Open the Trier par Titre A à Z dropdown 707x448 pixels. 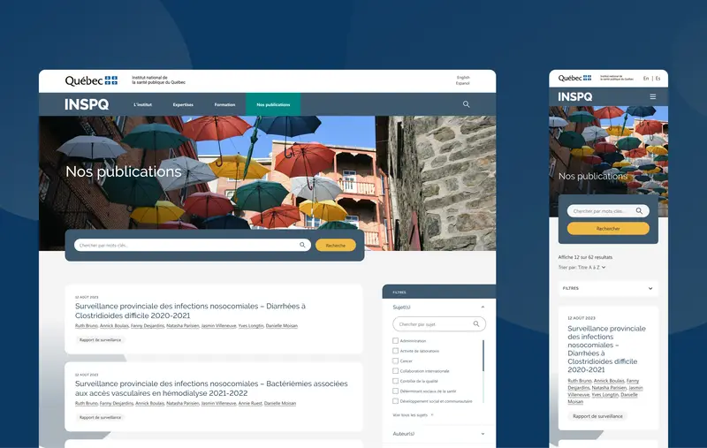[582, 267]
